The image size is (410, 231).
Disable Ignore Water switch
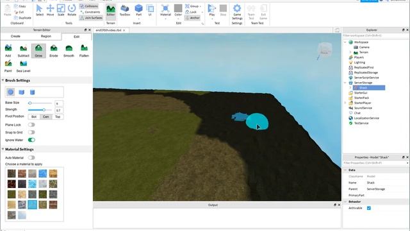pos(31,140)
